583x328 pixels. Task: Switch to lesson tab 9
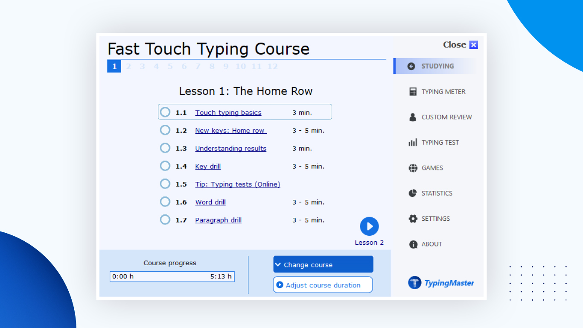(226, 66)
